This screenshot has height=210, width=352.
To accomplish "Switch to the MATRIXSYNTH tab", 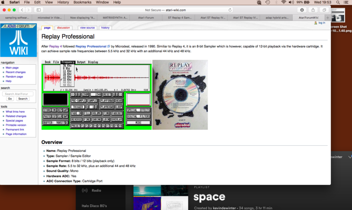I will (115, 18).
